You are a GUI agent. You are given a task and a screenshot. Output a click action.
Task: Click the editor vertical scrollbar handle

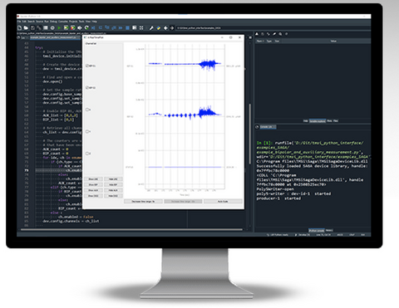(250, 134)
